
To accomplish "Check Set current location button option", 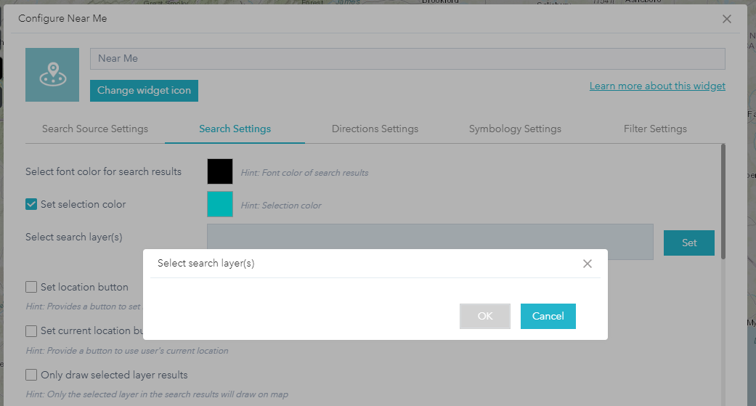I will click(31, 330).
